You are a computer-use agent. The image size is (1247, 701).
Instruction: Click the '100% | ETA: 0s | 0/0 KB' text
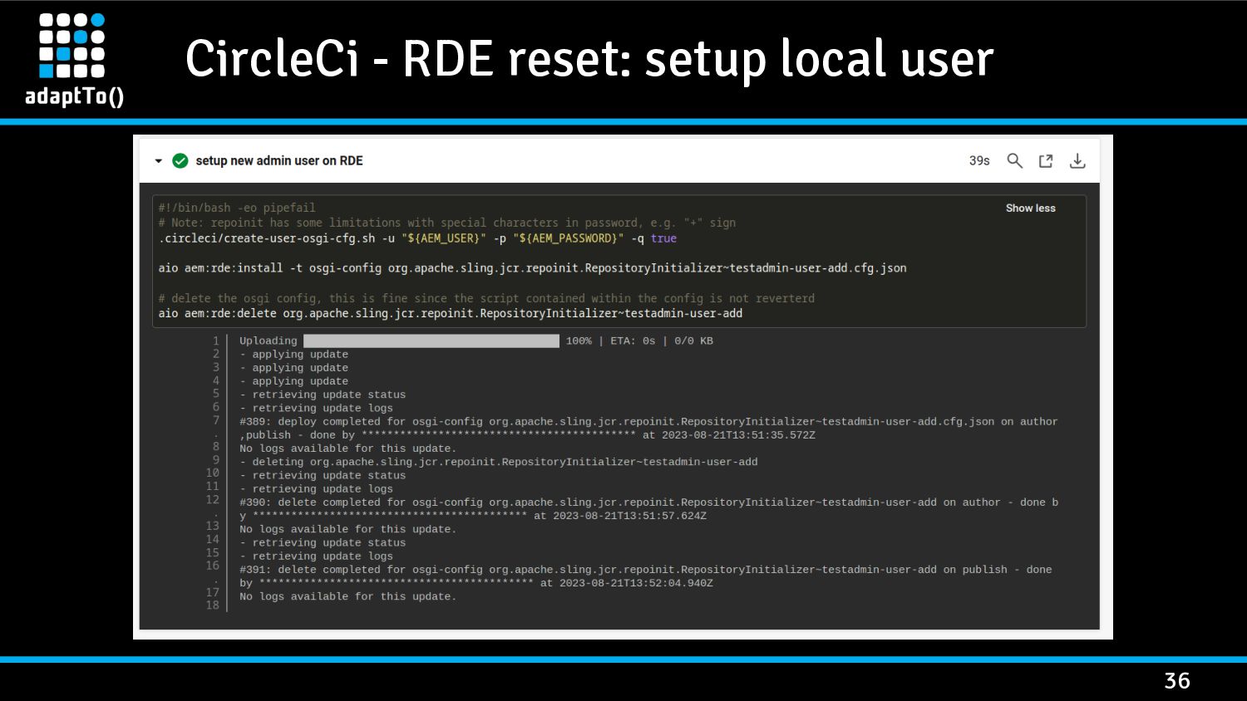click(639, 341)
